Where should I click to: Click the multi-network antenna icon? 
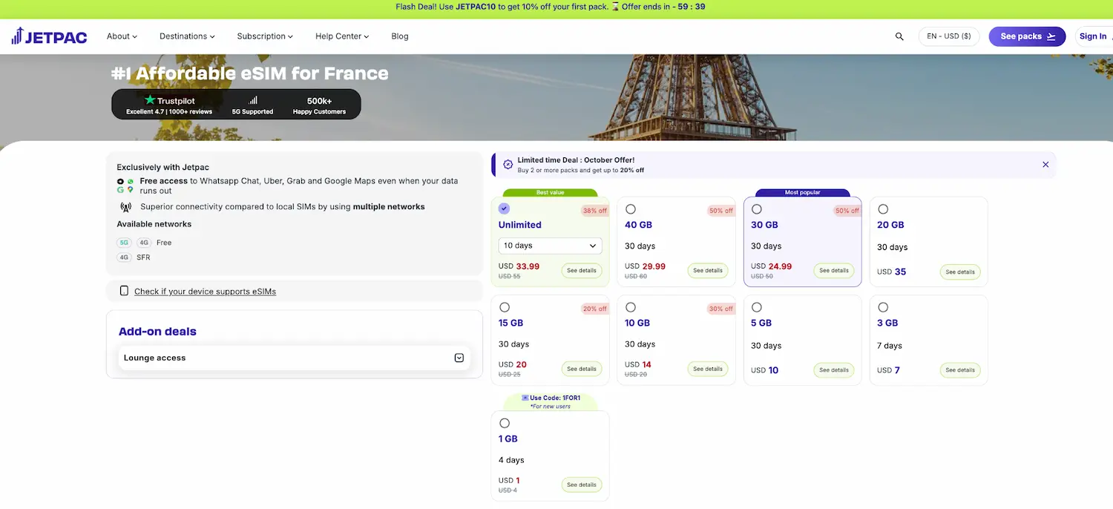click(x=125, y=206)
